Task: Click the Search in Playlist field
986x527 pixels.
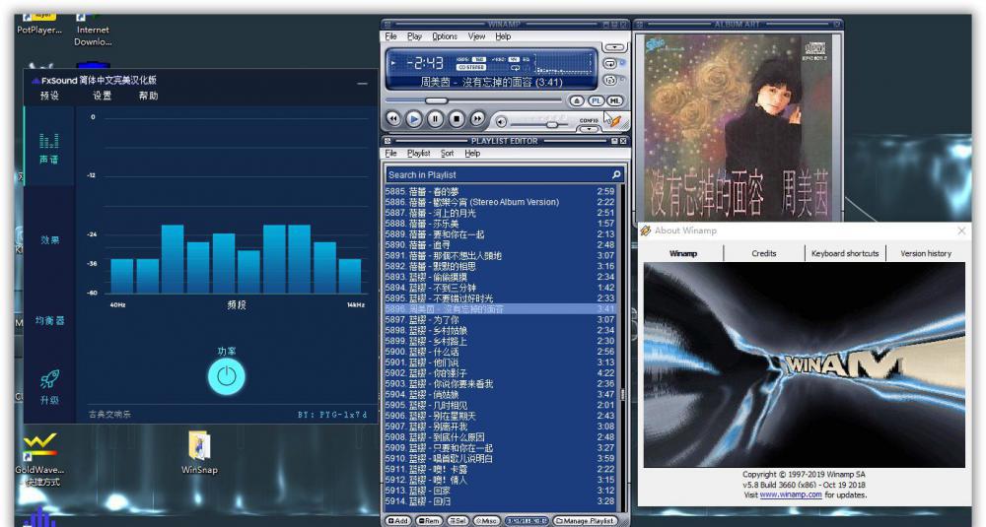Action: (x=504, y=174)
